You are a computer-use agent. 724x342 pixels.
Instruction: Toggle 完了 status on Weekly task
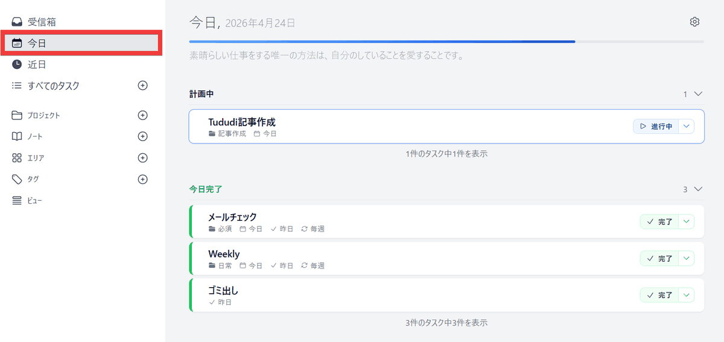[x=659, y=259]
